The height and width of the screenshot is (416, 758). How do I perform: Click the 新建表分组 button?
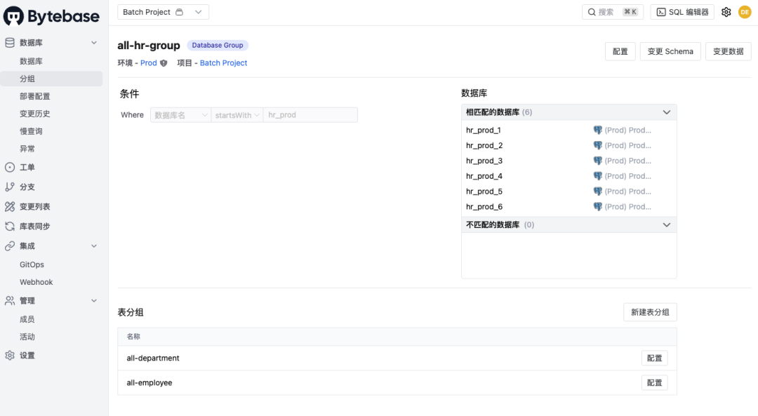pos(650,312)
